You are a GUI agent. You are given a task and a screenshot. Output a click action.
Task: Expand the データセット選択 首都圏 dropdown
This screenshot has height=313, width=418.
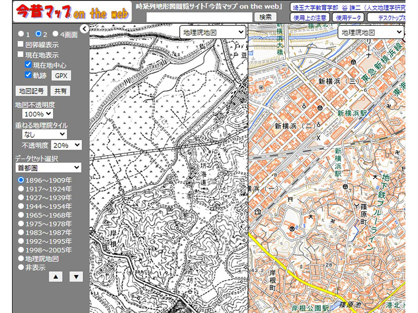(x=48, y=167)
